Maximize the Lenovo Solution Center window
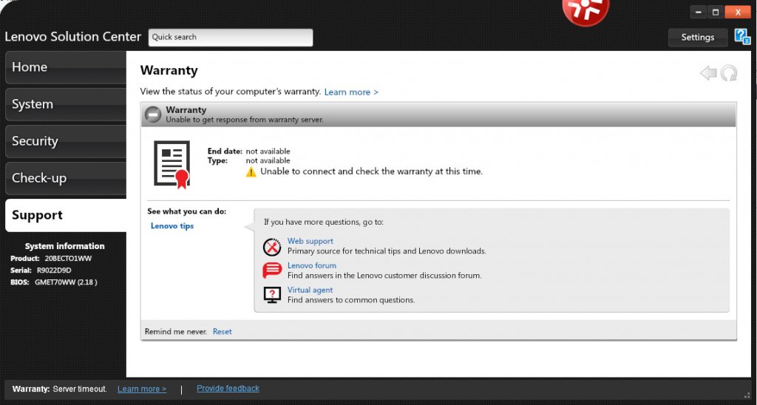This screenshot has height=405, width=757. pos(716,13)
